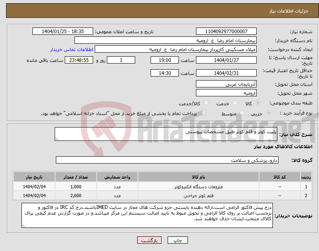Select the جزیی purchase type radio
The image size is (319, 251).
pos(268,113)
